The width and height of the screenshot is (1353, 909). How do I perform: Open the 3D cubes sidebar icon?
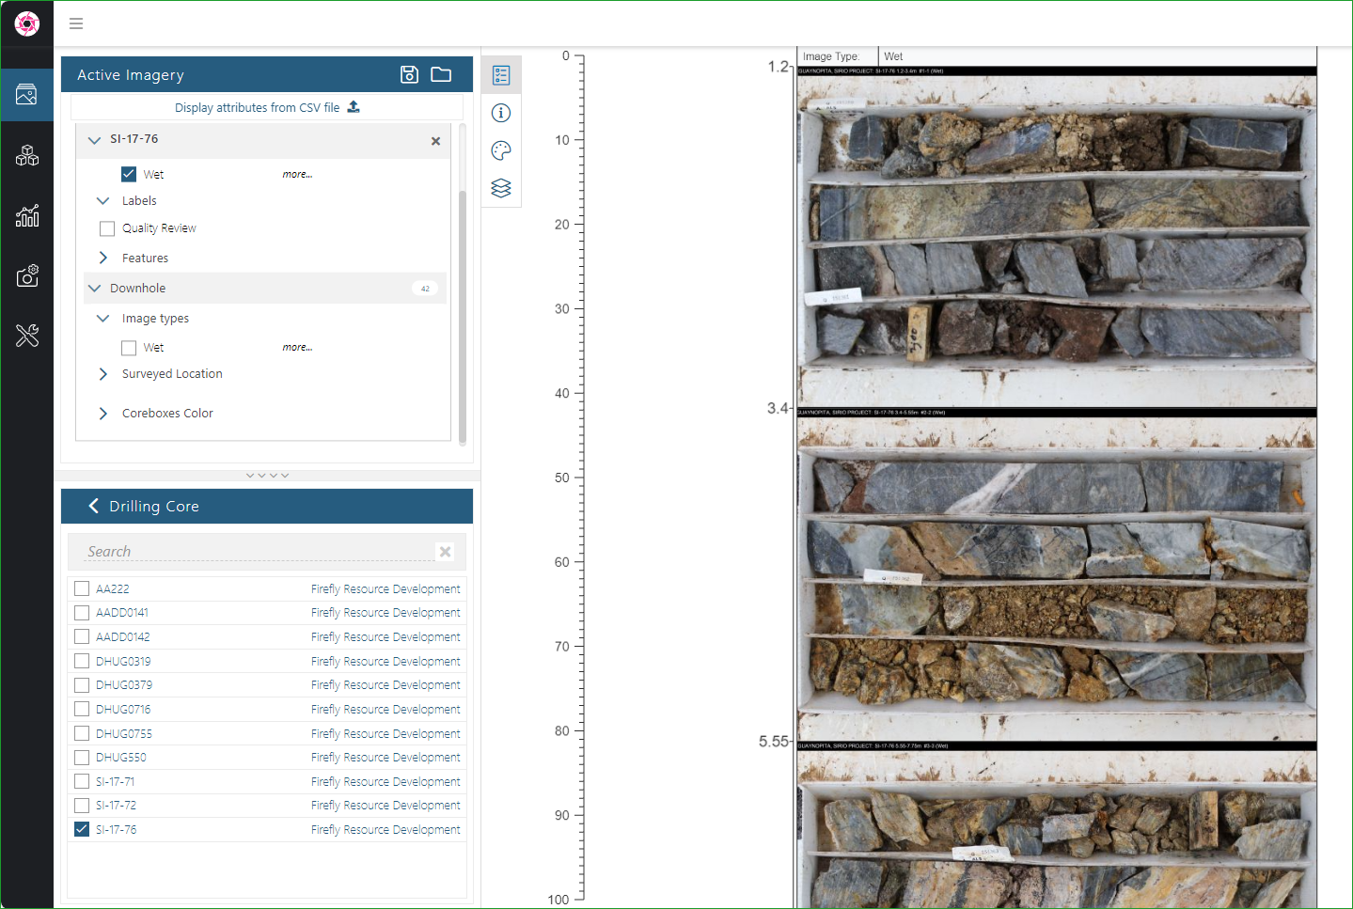(x=26, y=155)
